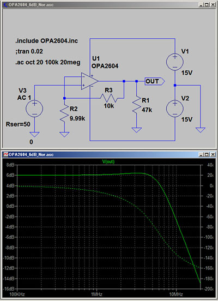Click the 9.99k value of R2

[x=77, y=118]
